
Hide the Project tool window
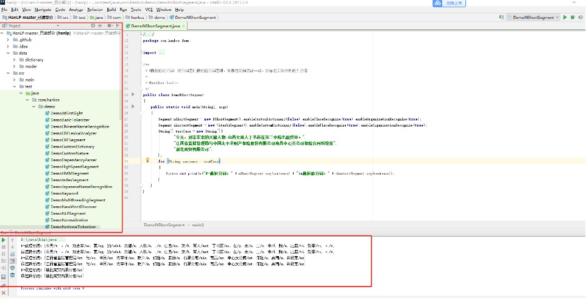[x=118, y=26]
